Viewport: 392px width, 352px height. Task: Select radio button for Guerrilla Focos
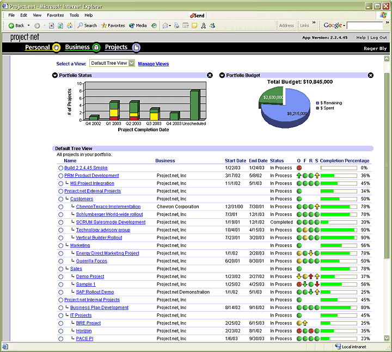61,261
